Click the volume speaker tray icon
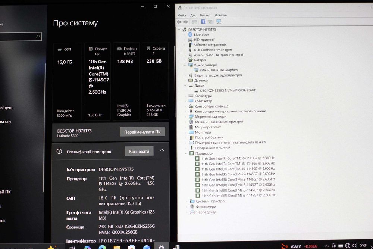This screenshot has width=373, height=249. pos(354,246)
